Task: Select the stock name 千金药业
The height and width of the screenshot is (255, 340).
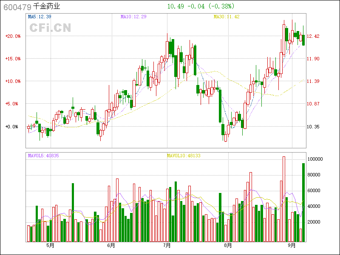Action: (x=46, y=7)
